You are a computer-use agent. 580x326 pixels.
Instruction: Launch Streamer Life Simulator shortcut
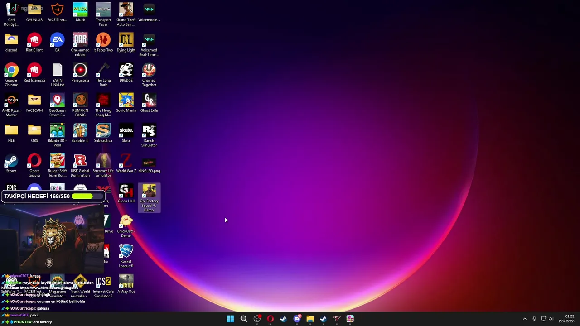point(103,166)
